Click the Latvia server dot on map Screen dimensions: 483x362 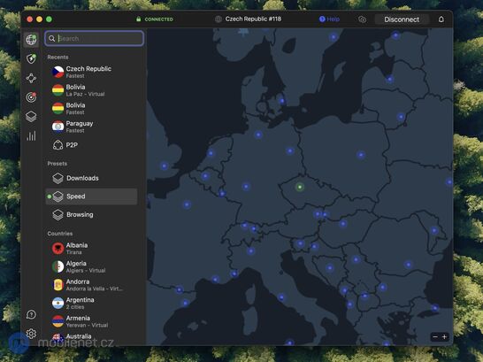390,79
